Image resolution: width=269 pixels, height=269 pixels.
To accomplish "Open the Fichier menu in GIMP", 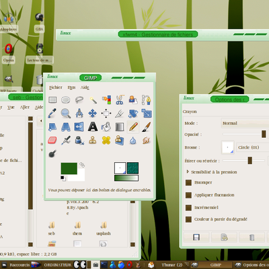I will tap(56, 87).
